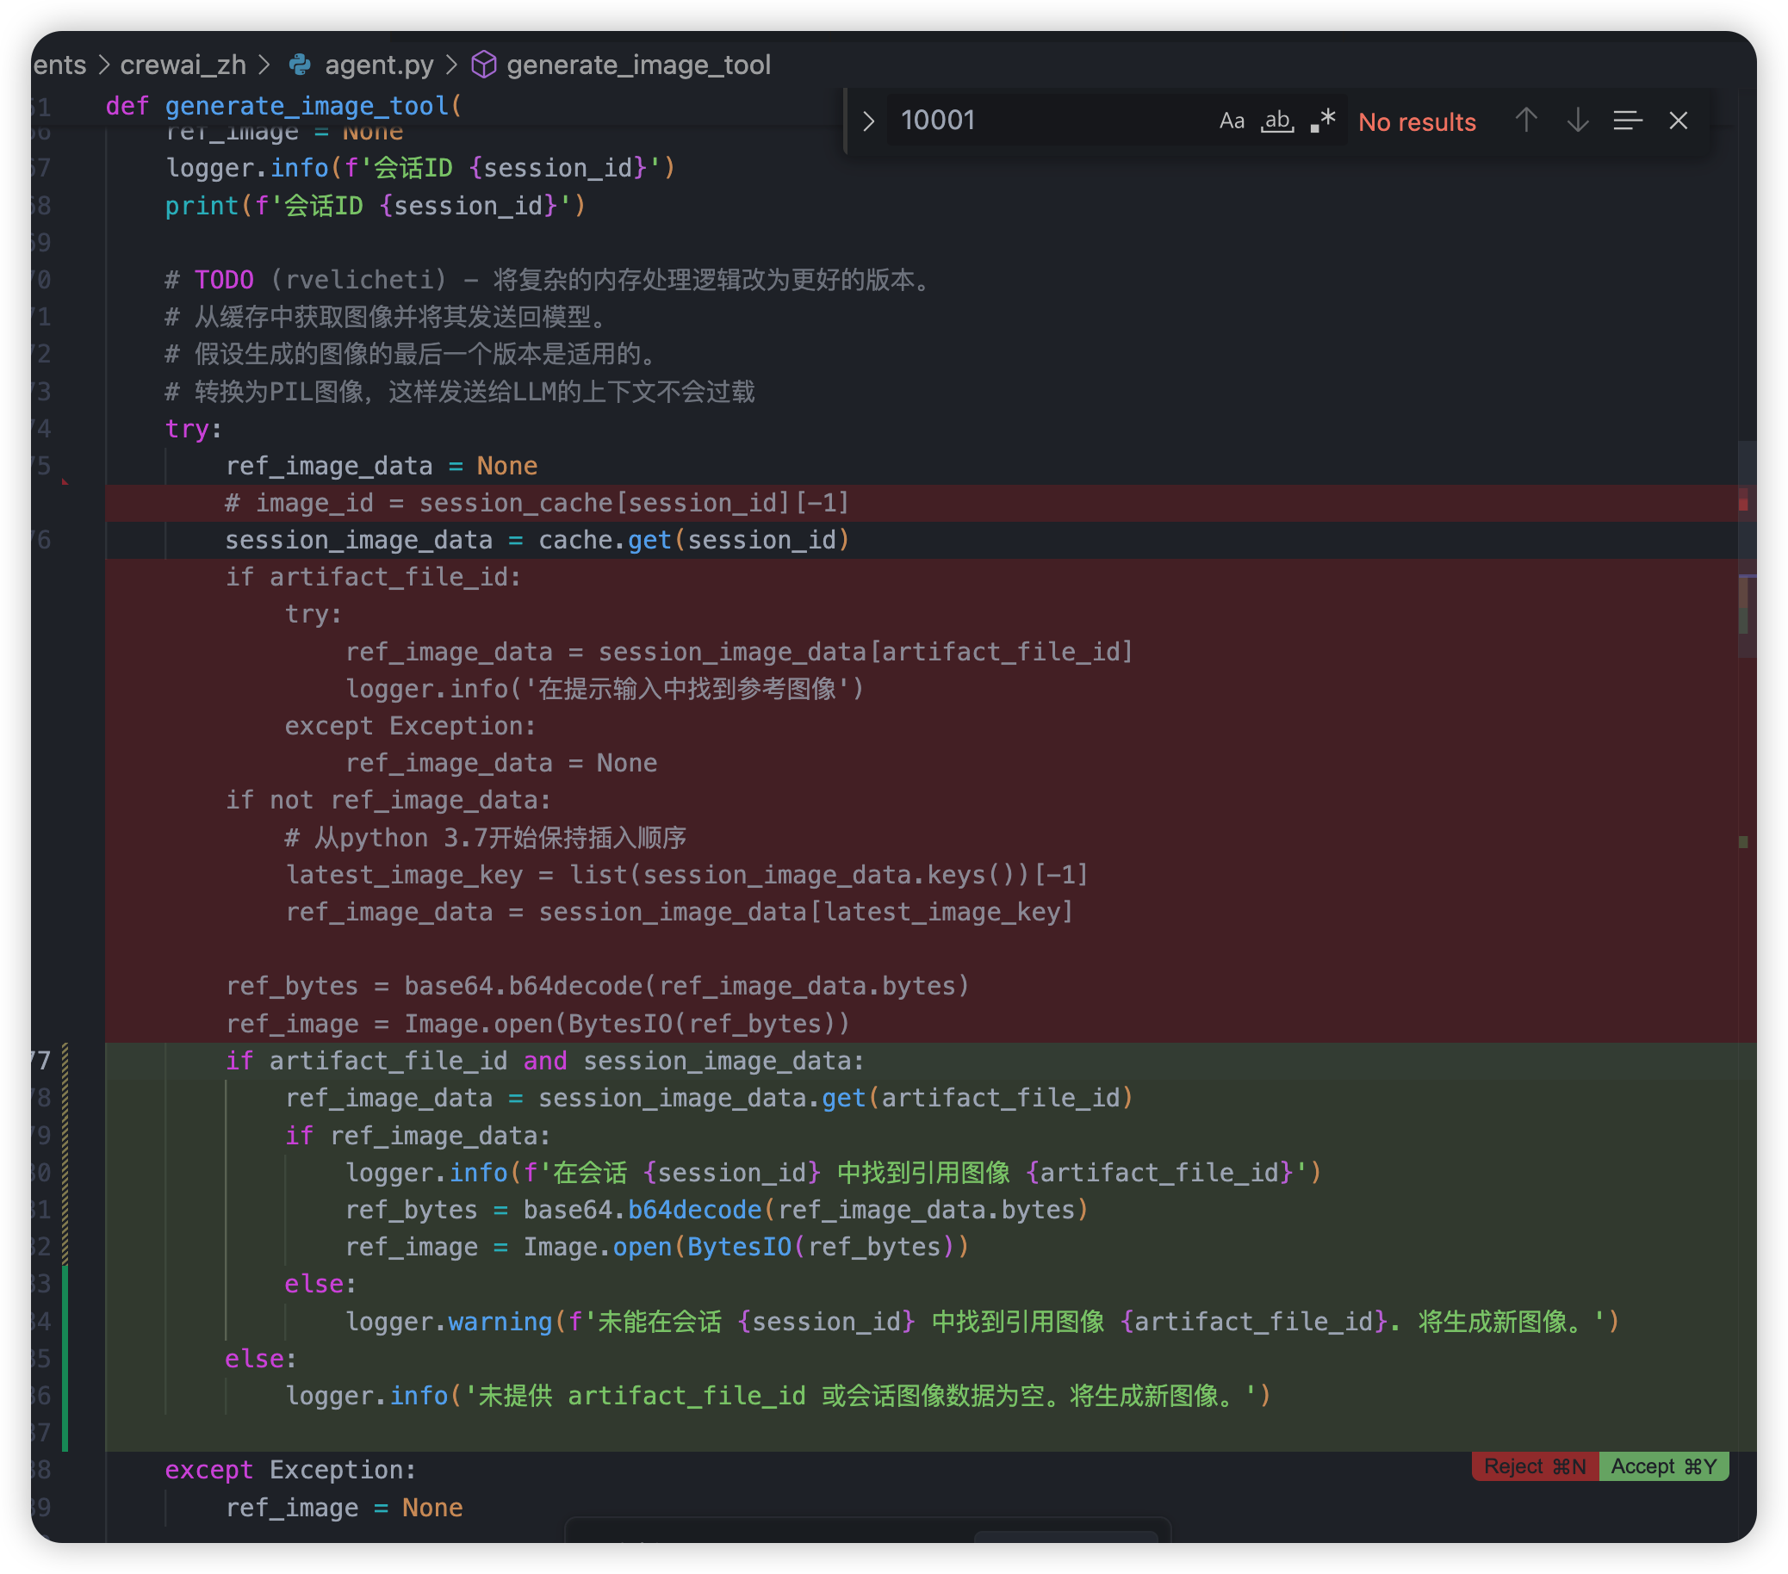1788x1574 pixels.
Task: Click red deleted-line gutter marker
Action: point(65,481)
